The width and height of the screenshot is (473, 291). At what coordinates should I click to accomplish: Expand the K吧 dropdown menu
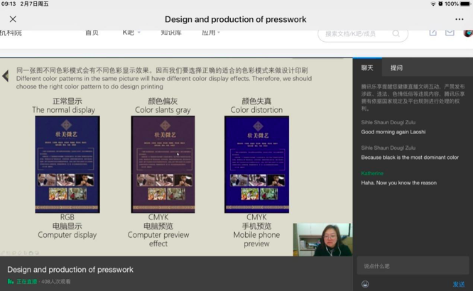[x=131, y=33]
